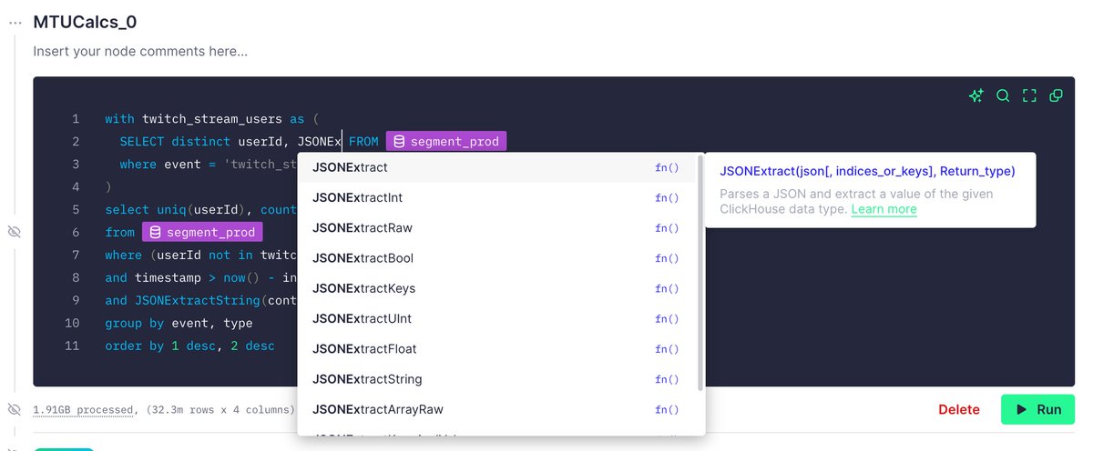
Task: Click the segment_prod data source tag on line 2
Action: [x=445, y=141]
